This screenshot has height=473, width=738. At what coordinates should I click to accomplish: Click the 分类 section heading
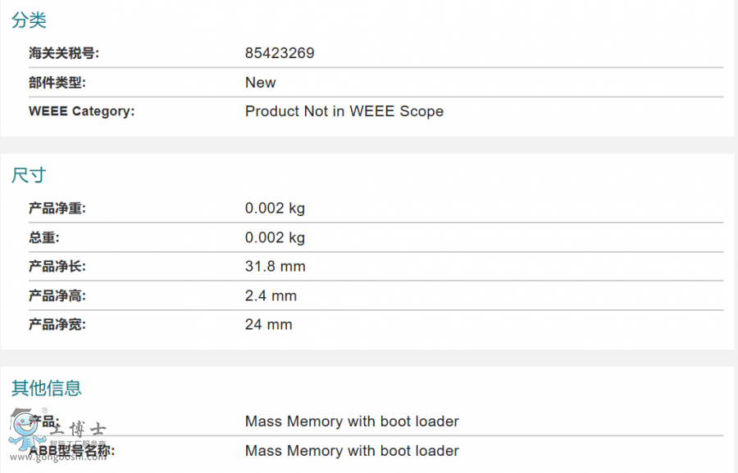coord(29,20)
